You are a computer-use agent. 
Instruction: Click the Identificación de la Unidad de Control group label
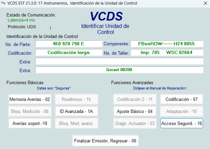(x=42, y=36)
